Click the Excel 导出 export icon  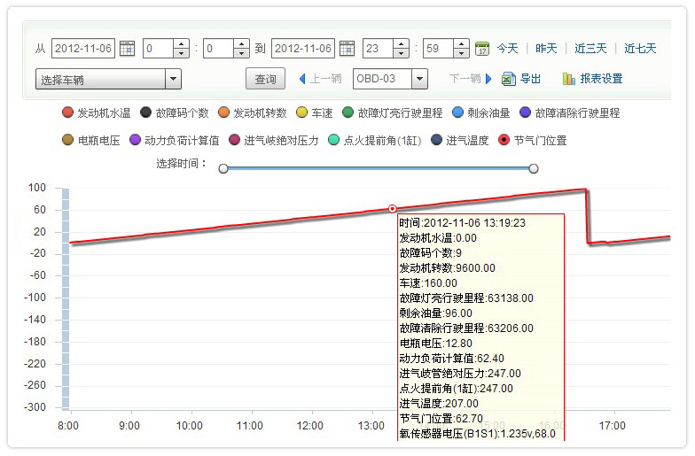(508, 79)
